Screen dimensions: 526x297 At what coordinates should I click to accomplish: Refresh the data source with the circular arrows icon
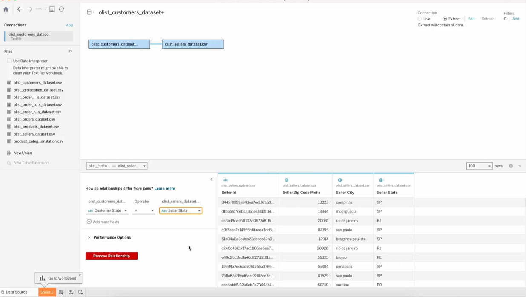pyautogui.click(x=61, y=9)
